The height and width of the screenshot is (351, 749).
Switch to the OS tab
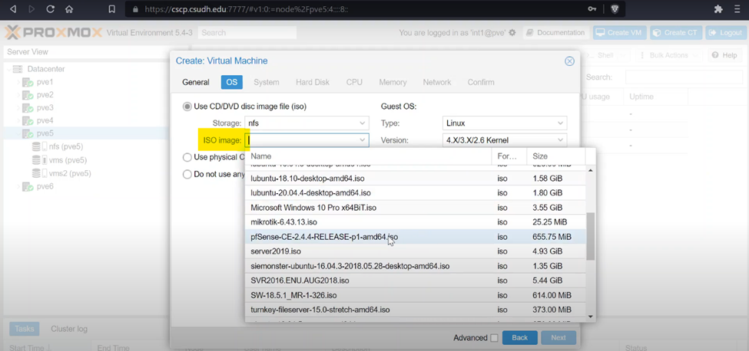[232, 82]
